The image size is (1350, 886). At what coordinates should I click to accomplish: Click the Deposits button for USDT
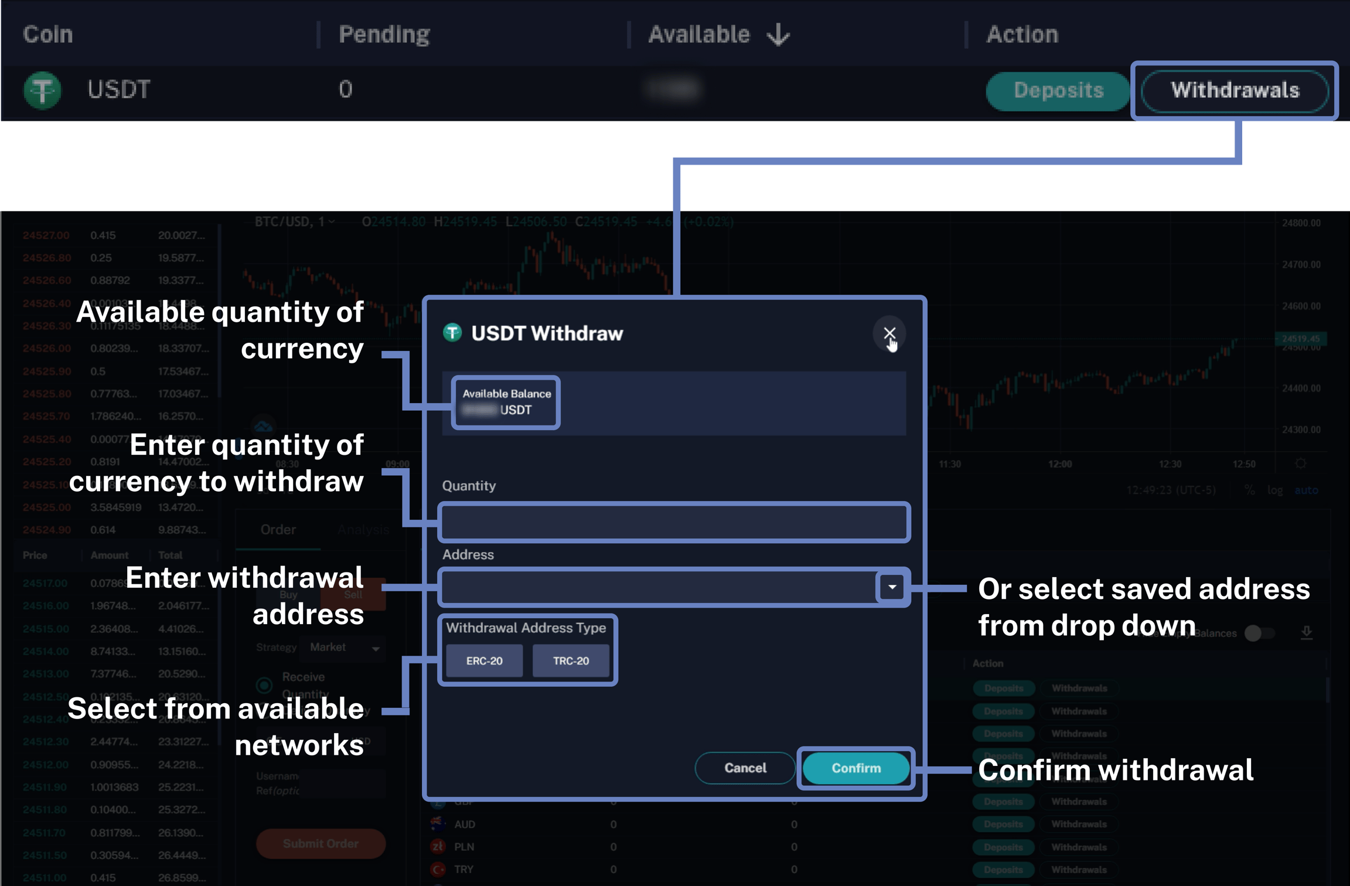(x=1058, y=90)
